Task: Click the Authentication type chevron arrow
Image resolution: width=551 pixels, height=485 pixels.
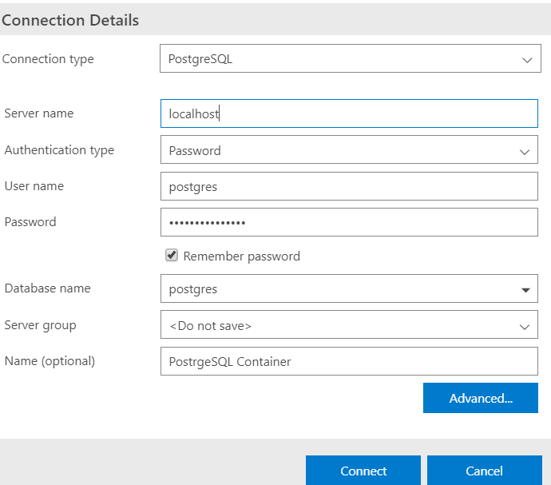Action: click(x=525, y=151)
